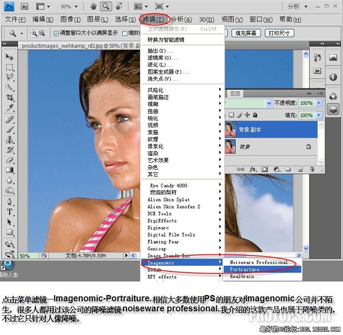Viewport: 343px width, 335px height.
Task: Select the Rectangular Marquee tool
Action: click(x=9, y=67)
